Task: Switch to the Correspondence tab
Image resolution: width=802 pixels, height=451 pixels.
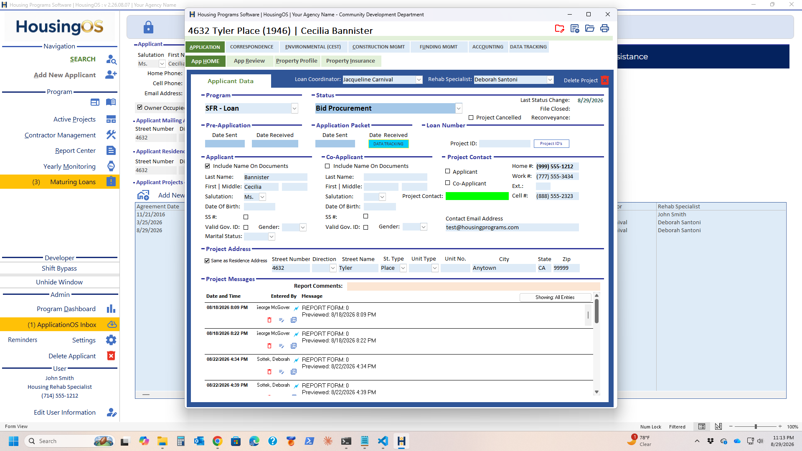Action: click(251, 47)
